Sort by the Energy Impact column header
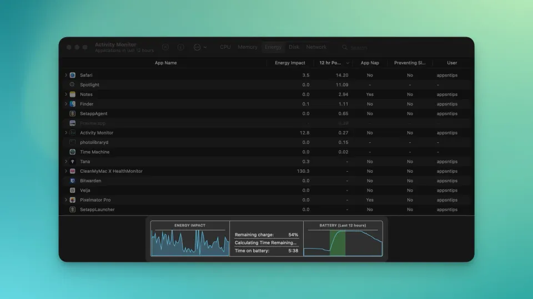The width and height of the screenshot is (533, 299). (290, 63)
